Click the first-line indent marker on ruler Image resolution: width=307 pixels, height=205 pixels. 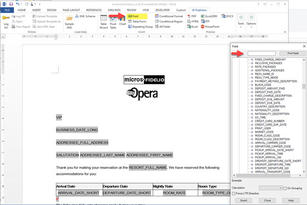coord(56,35)
